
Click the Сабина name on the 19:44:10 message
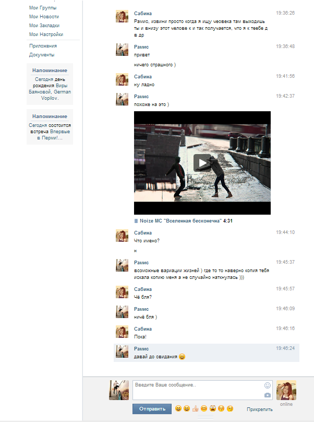click(x=143, y=233)
